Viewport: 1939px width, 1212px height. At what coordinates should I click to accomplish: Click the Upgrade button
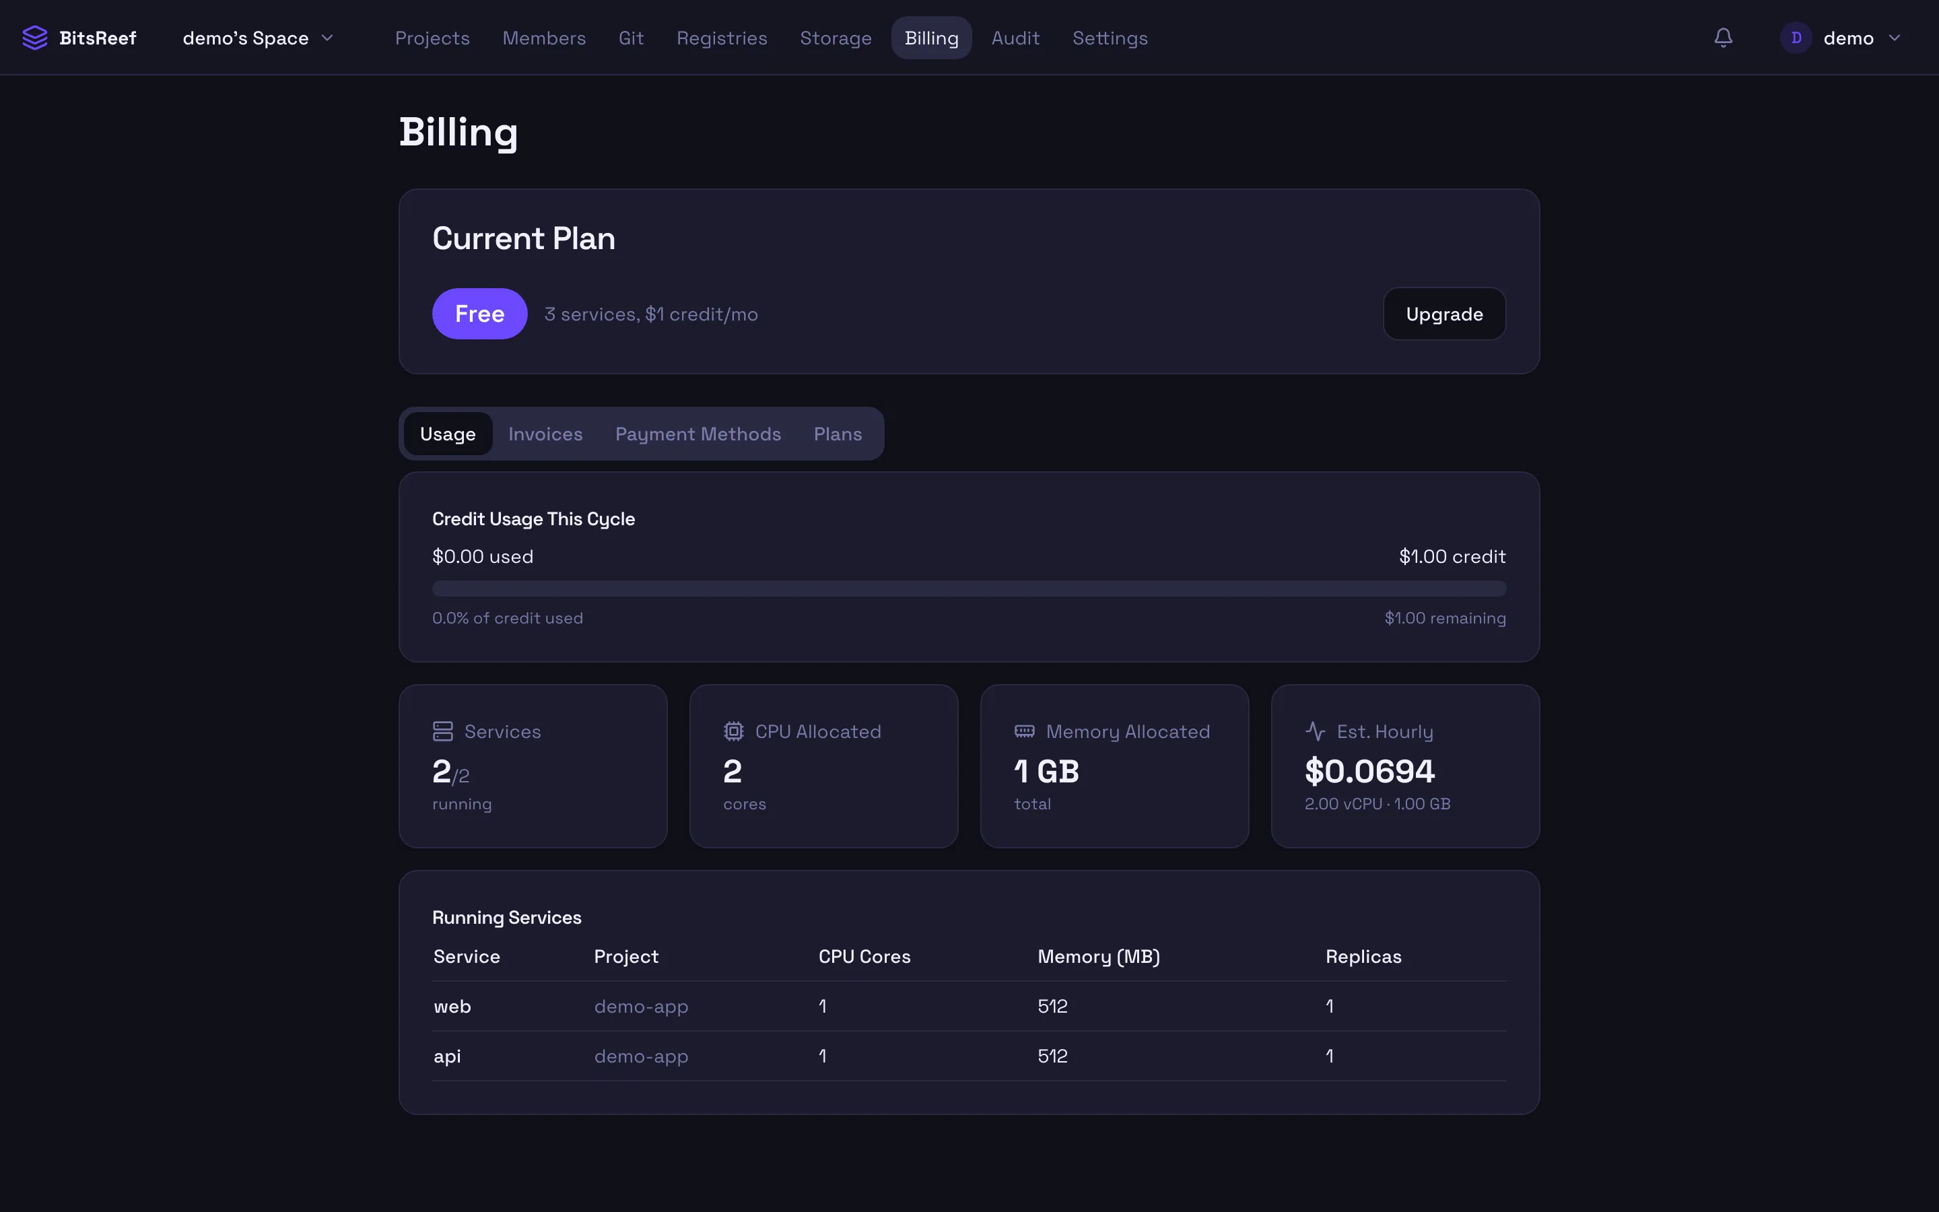tap(1444, 313)
